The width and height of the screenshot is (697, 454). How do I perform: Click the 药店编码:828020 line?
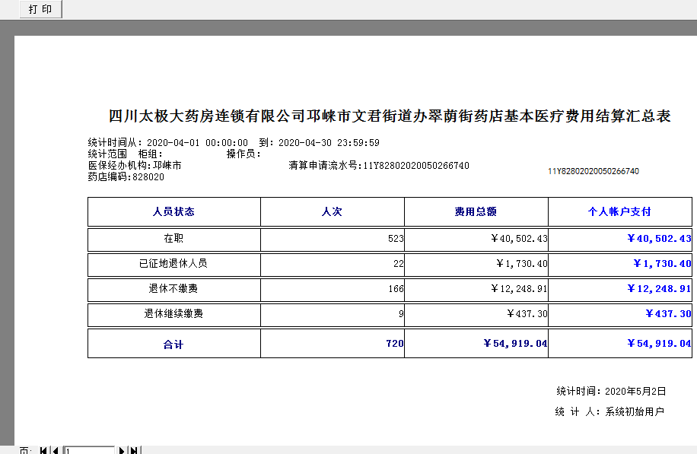[x=126, y=176]
